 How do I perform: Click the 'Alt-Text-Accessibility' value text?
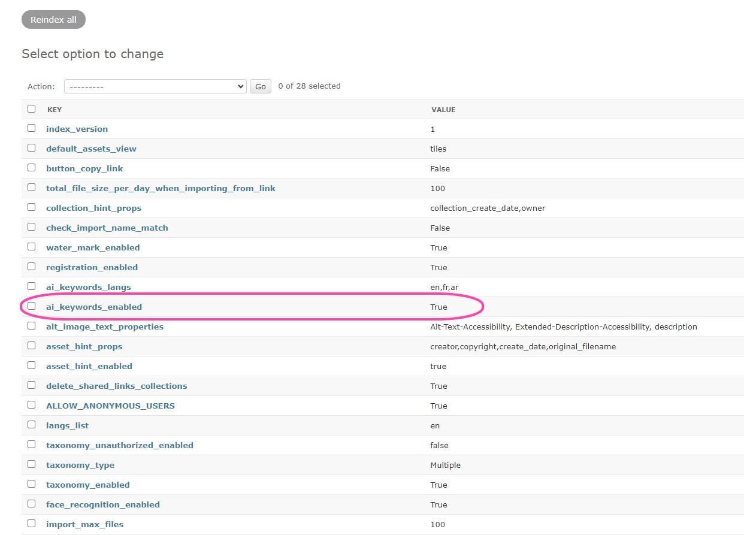click(x=471, y=327)
